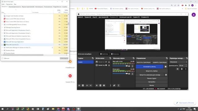Image resolution: width=198 pixels, height=111 pixels.
Task: Mute the Микр./доп. channel
Action: point(129,74)
